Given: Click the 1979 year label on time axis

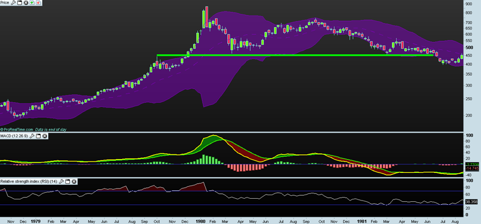Looking at the screenshot, I should point(36,220).
